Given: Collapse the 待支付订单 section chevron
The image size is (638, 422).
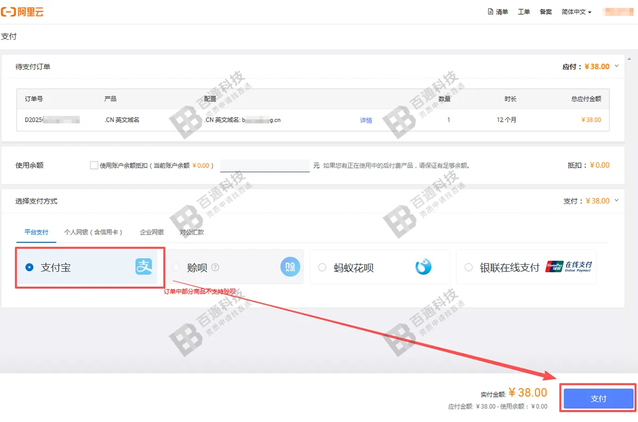Looking at the screenshot, I should (x=617, y=66).
